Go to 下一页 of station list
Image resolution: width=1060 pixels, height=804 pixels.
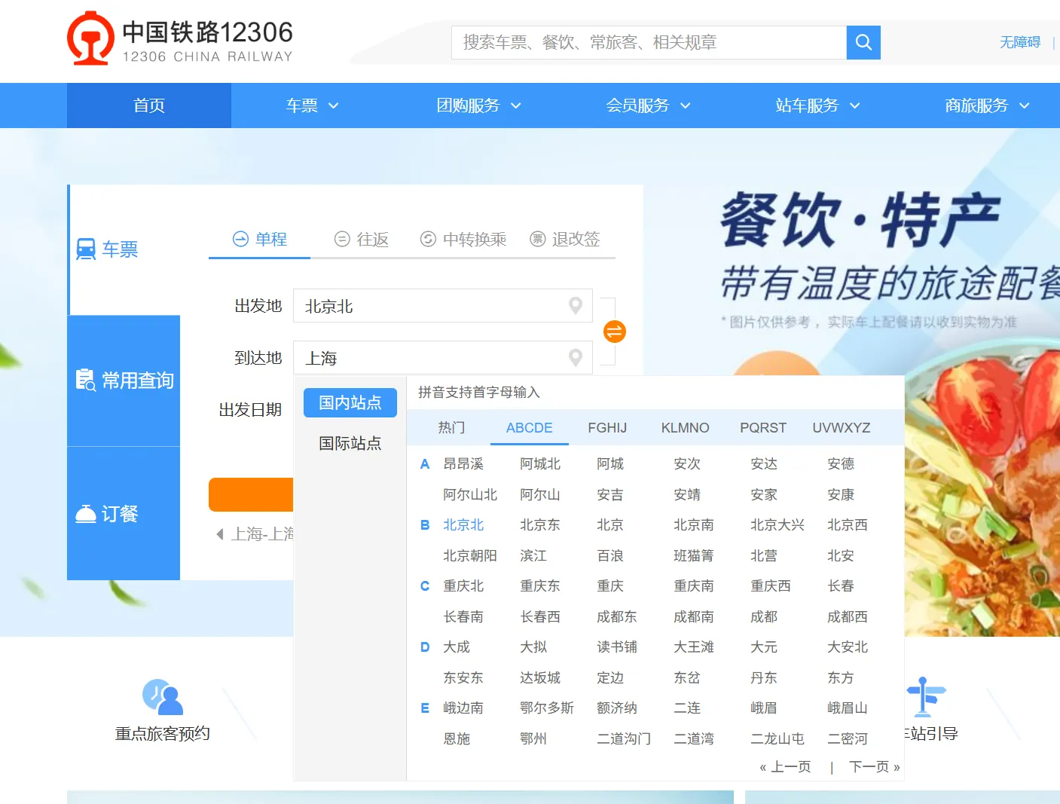click(x=874, y=767)
